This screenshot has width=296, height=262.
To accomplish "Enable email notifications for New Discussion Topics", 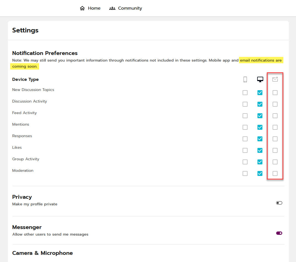I will tap(275, 93).
